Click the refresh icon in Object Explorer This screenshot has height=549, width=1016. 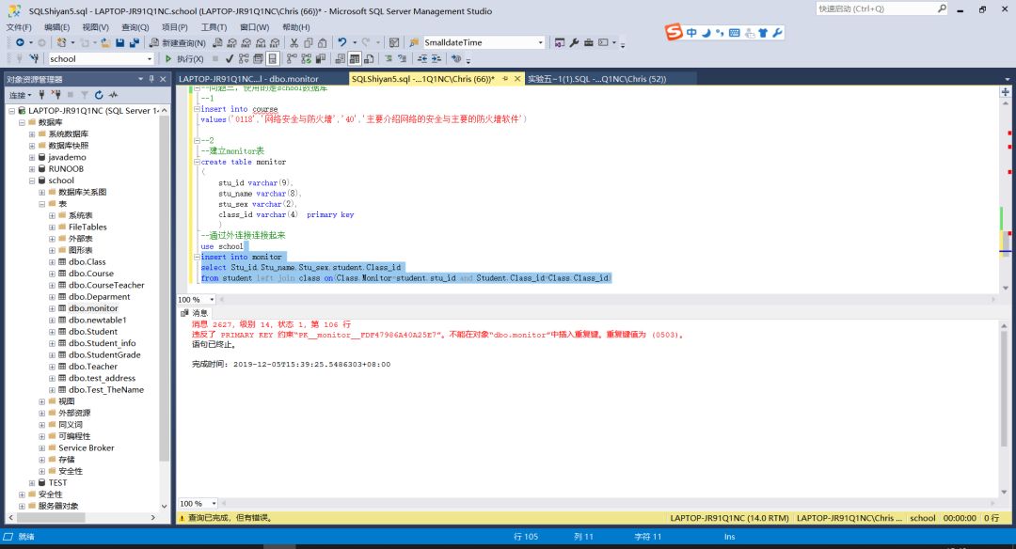[99, 95]
